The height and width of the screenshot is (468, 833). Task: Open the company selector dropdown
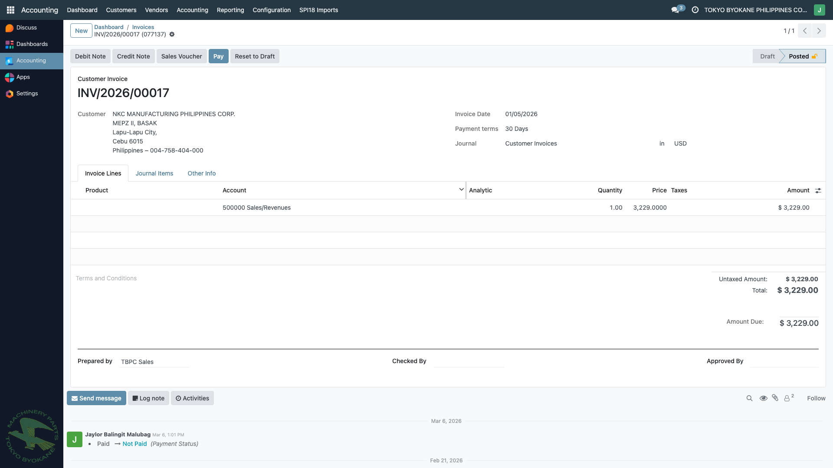click(x=755, y=10)
